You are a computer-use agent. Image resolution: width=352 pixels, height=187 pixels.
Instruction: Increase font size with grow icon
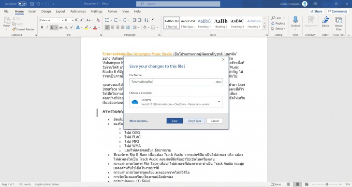pyautogui.click(x=76, y=20)
